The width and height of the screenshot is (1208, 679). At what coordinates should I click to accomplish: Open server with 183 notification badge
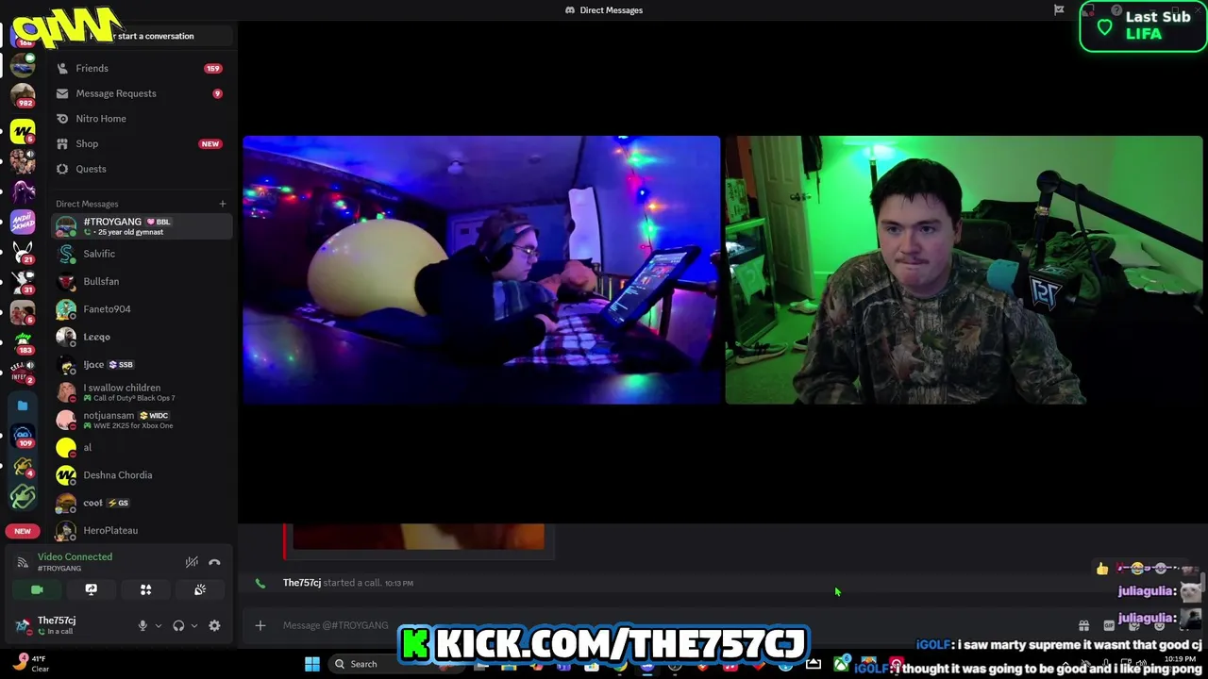pos(23,343)
